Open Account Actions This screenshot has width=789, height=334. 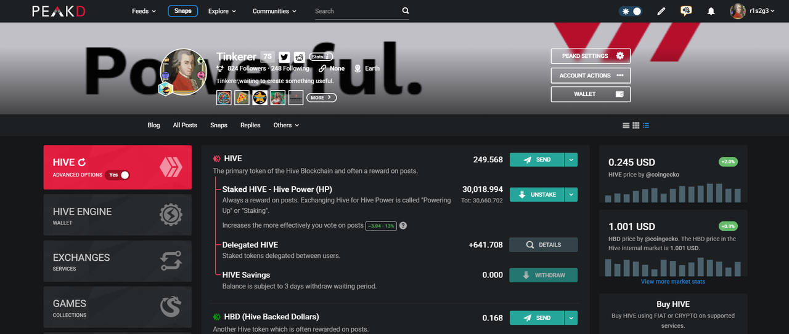click(591, 75)
